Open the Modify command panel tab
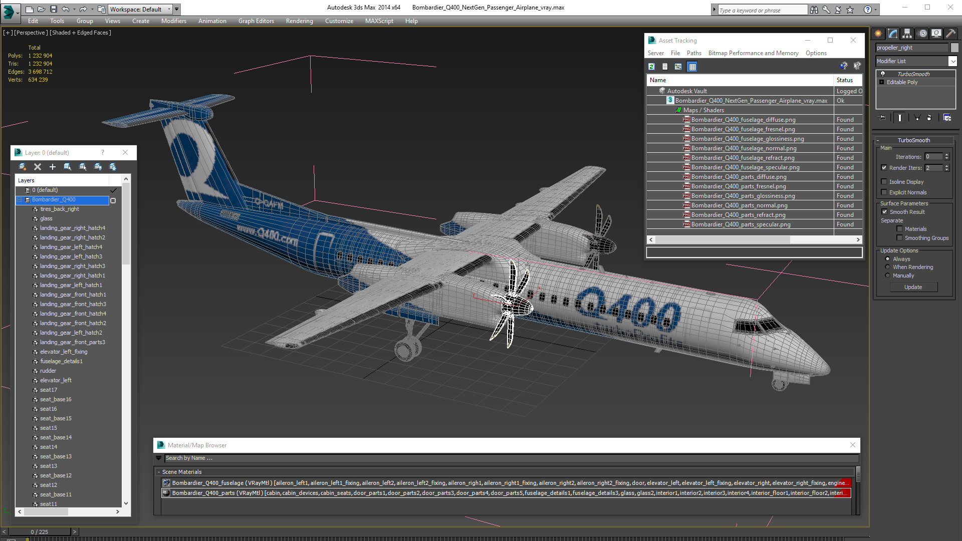This screenshot has height=541, width=962. [x=893, y=34]
